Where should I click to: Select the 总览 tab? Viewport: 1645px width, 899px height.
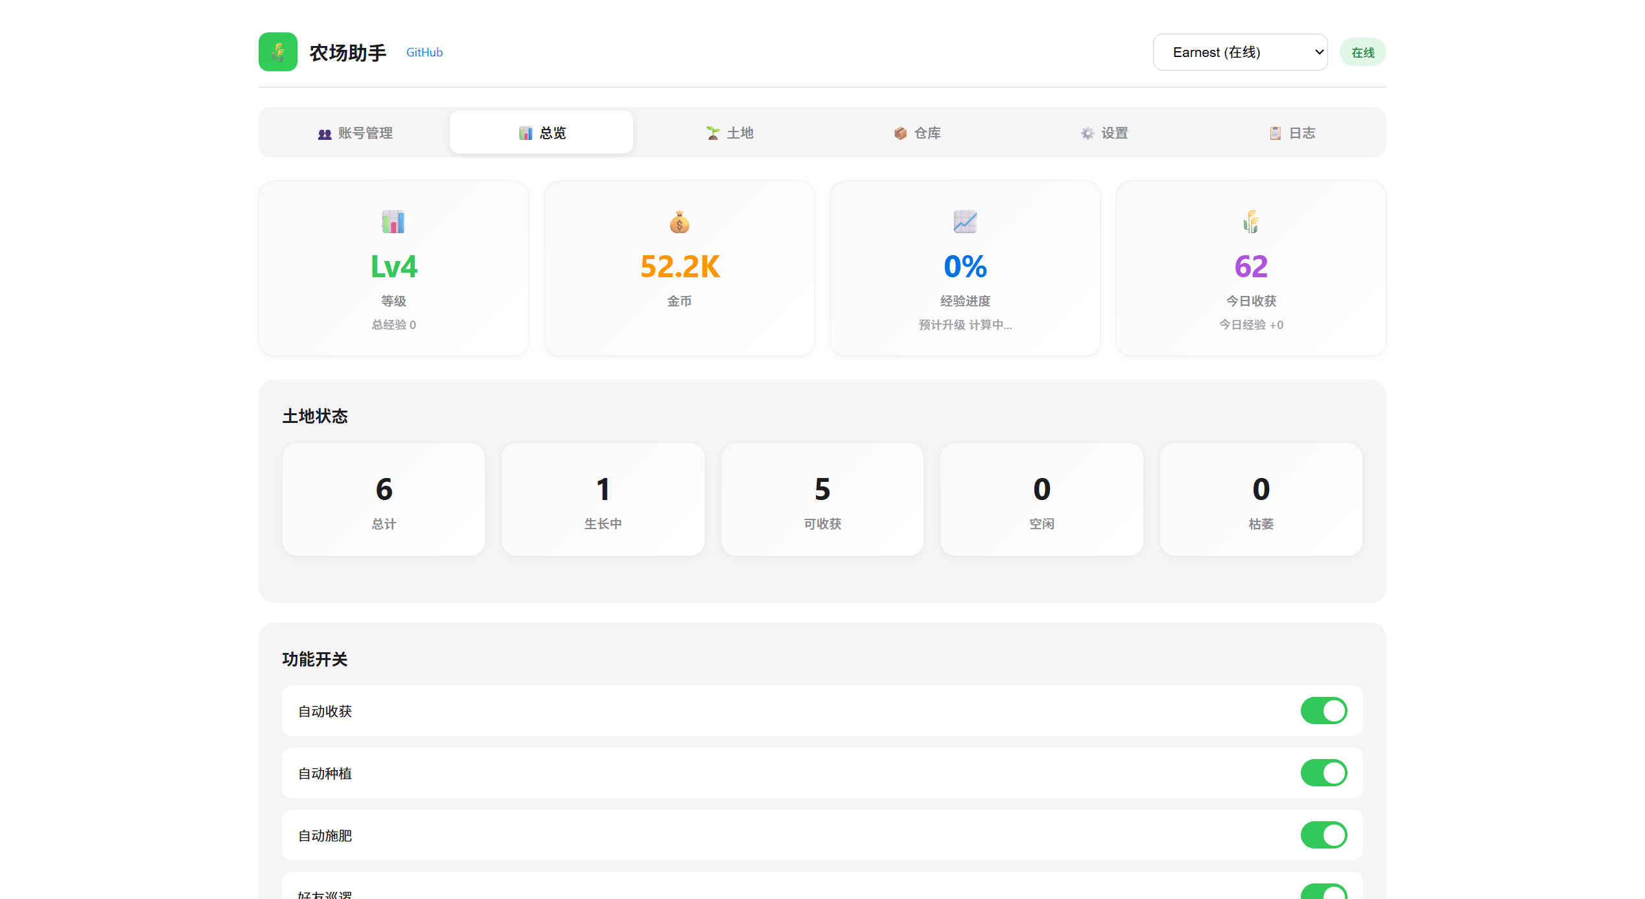tap(542, 133)
